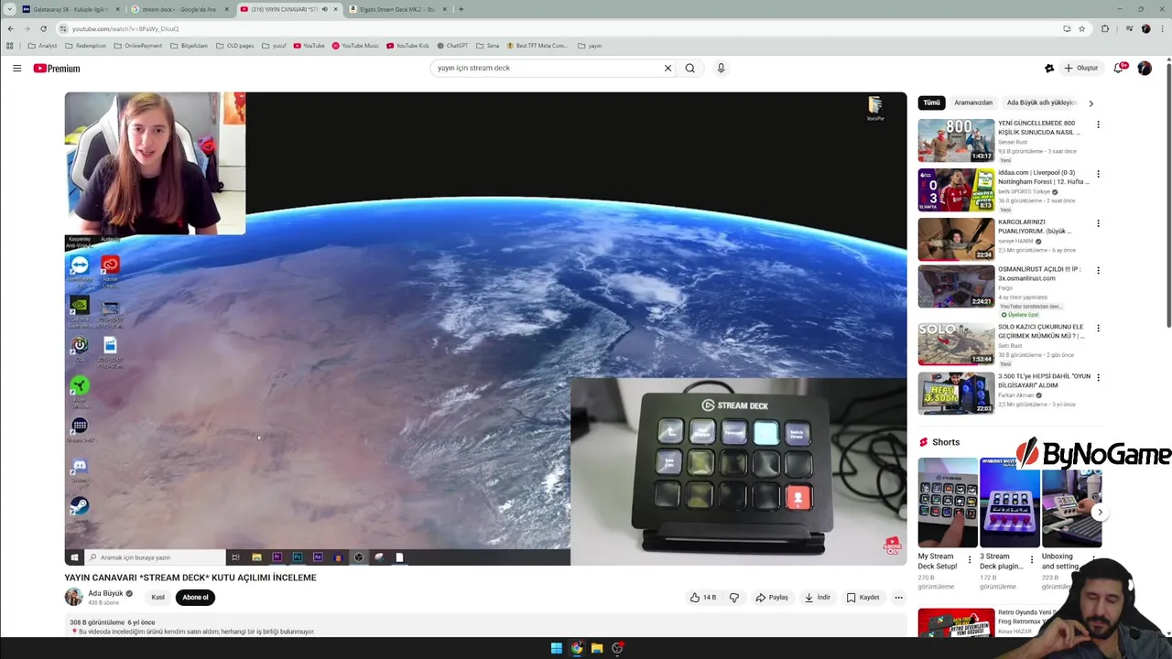Open the YouTube Music bookmark
Viewport: 1172px width, 659px height.
click(355, 46)
